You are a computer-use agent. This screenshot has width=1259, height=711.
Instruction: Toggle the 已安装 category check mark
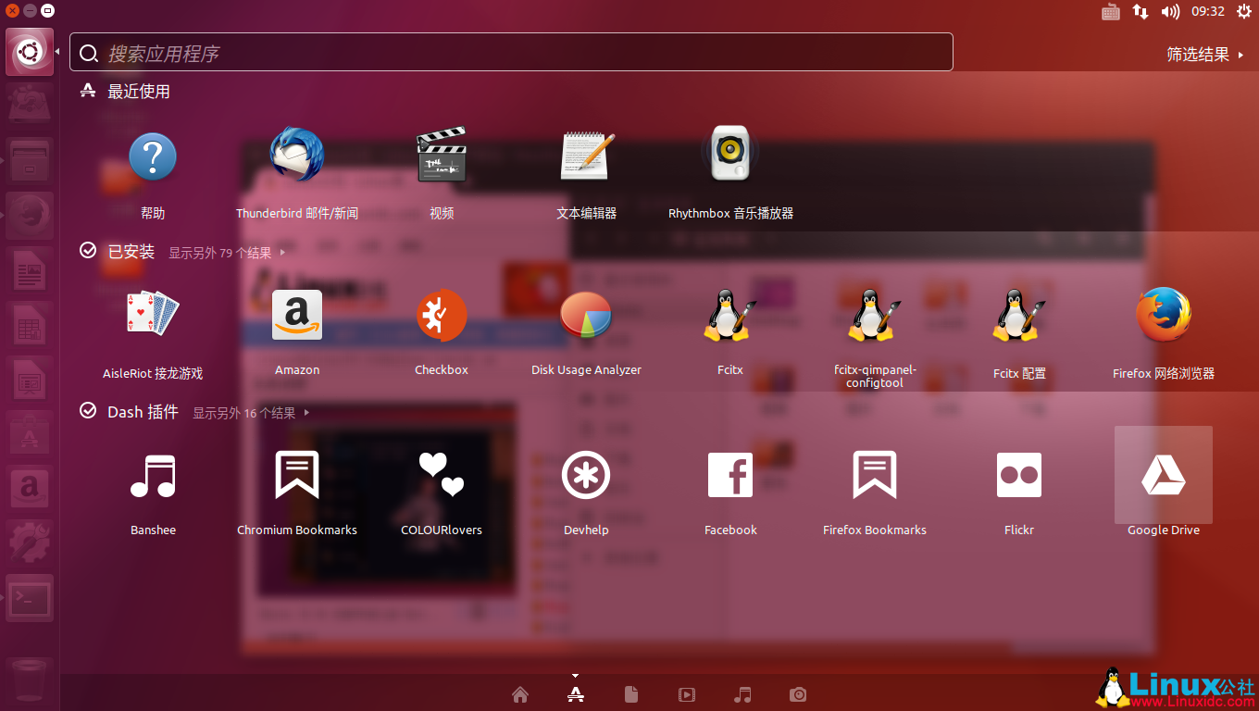[x=88, y=250]
